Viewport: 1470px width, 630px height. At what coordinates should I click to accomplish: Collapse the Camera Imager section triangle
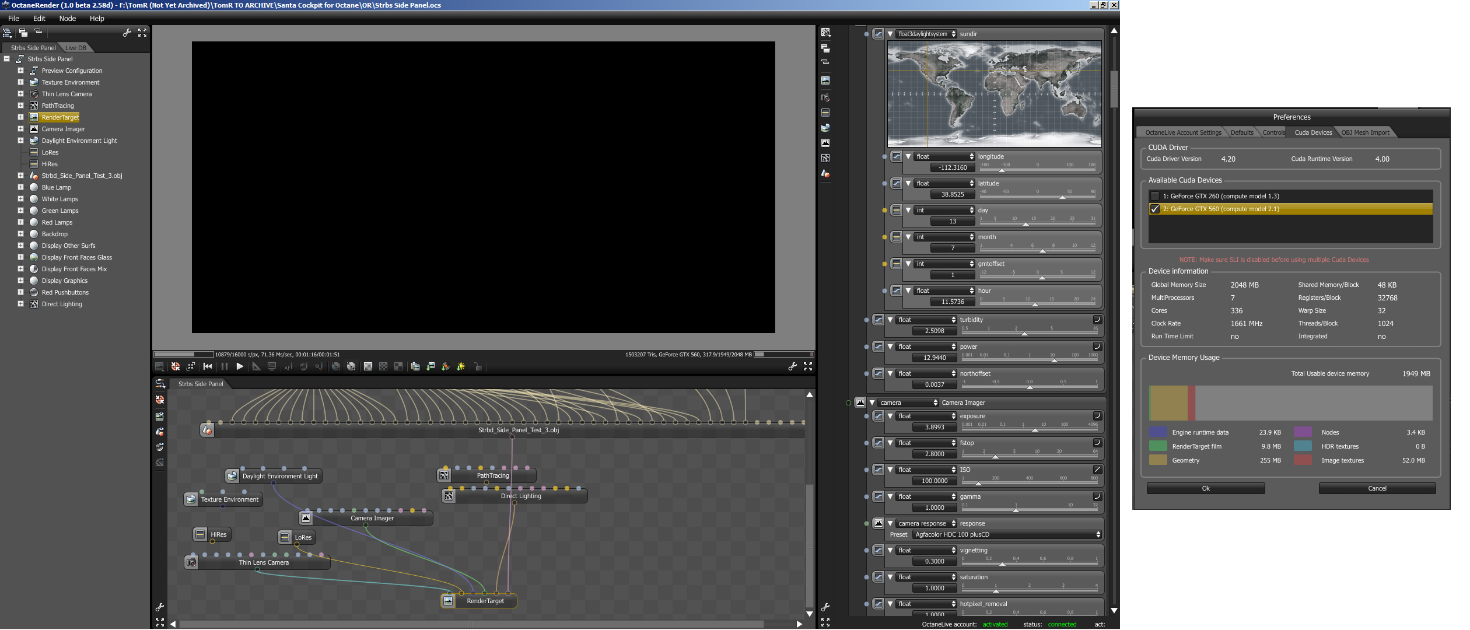click(x=872, y=403)
